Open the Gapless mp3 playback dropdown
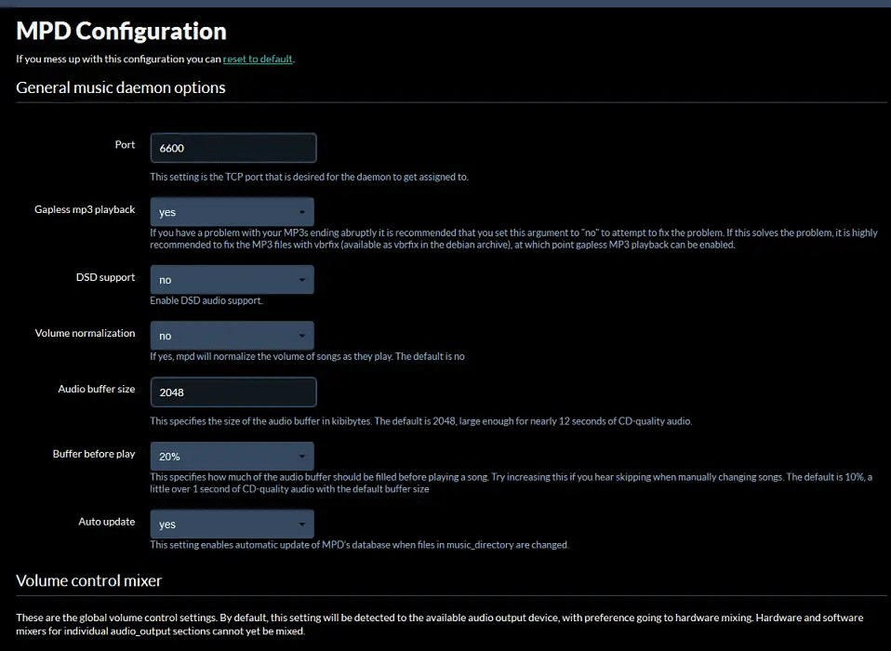 tap(232, 212)
